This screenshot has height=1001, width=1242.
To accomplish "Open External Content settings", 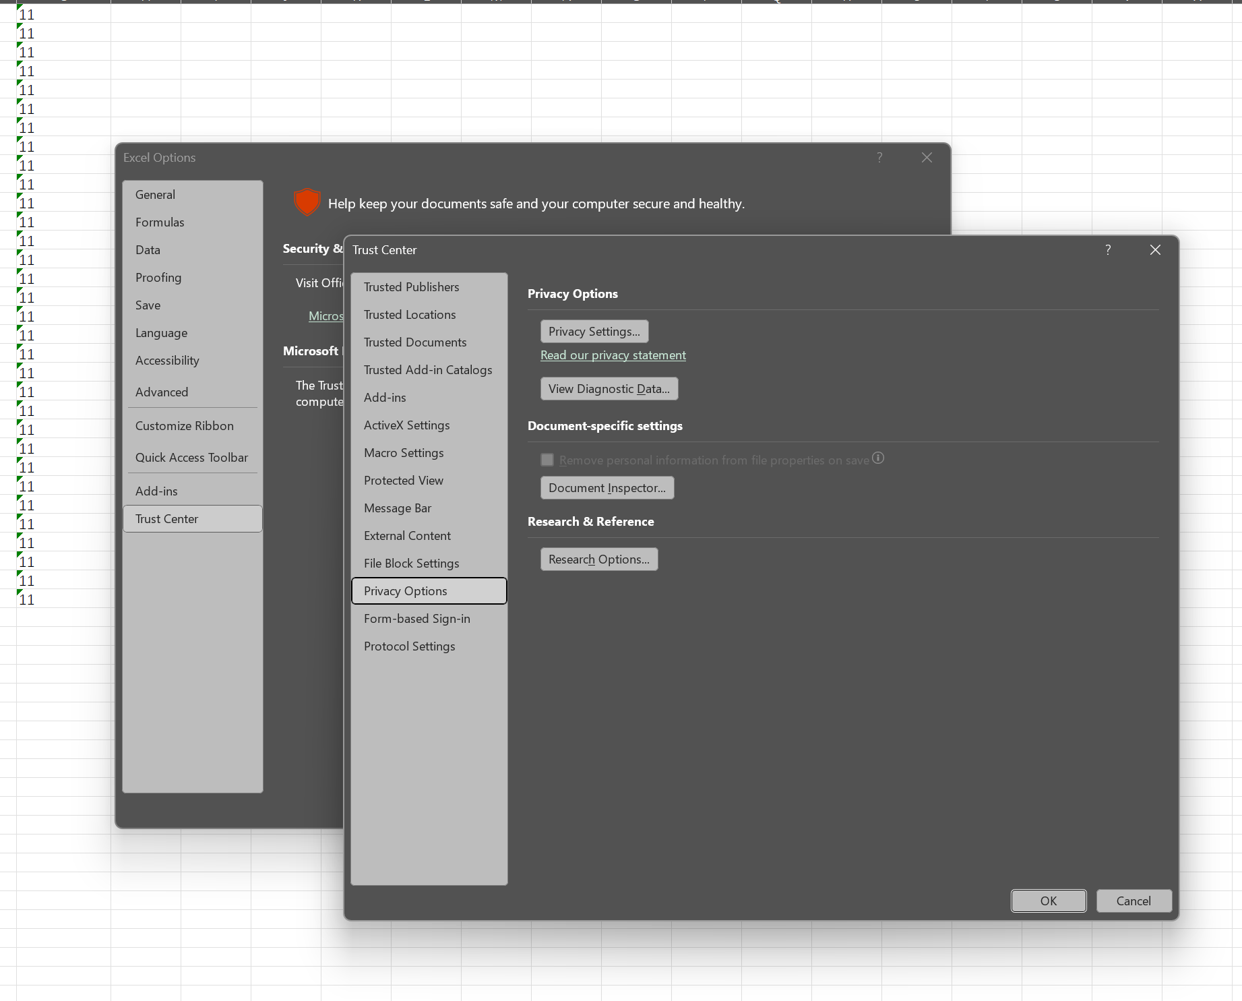I will click(429, 536).
